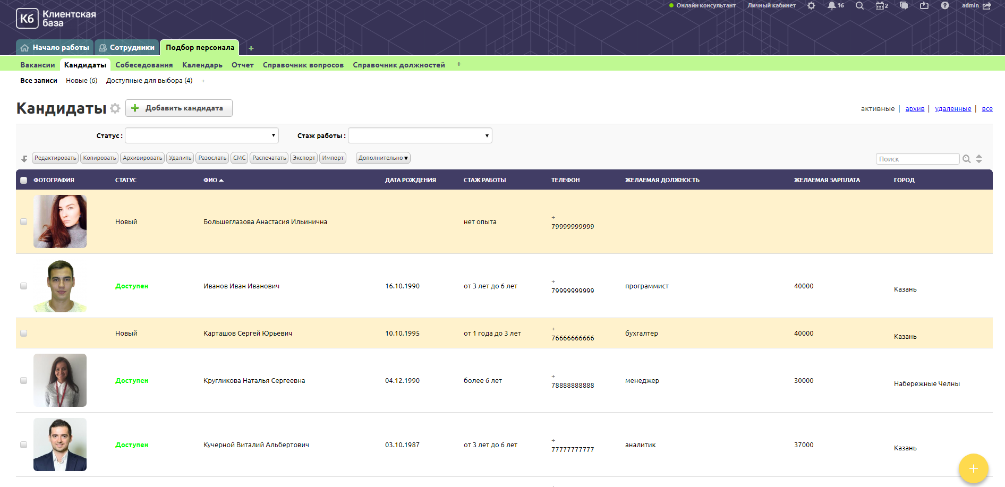Screen dimensions: 1005x487
Task: Open settings gear in top bar
Action: (x=811, y=6)
